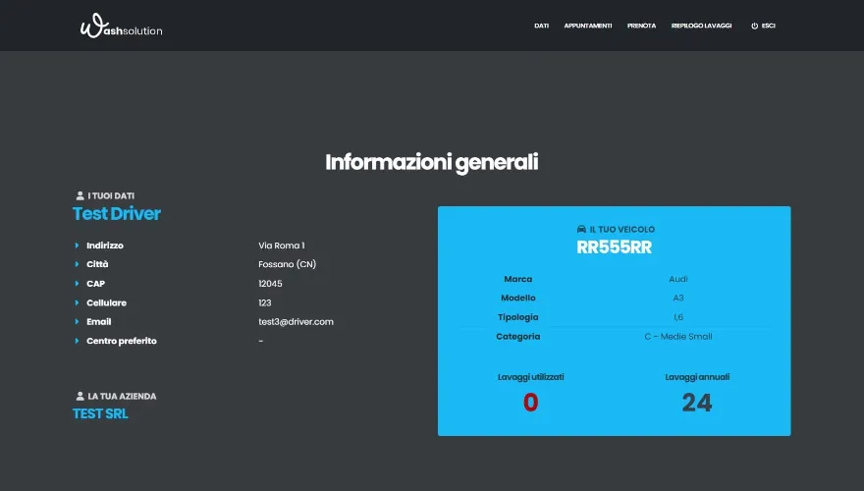Click the I TUOI DATI label
The image size is (864, 491).
111,195
